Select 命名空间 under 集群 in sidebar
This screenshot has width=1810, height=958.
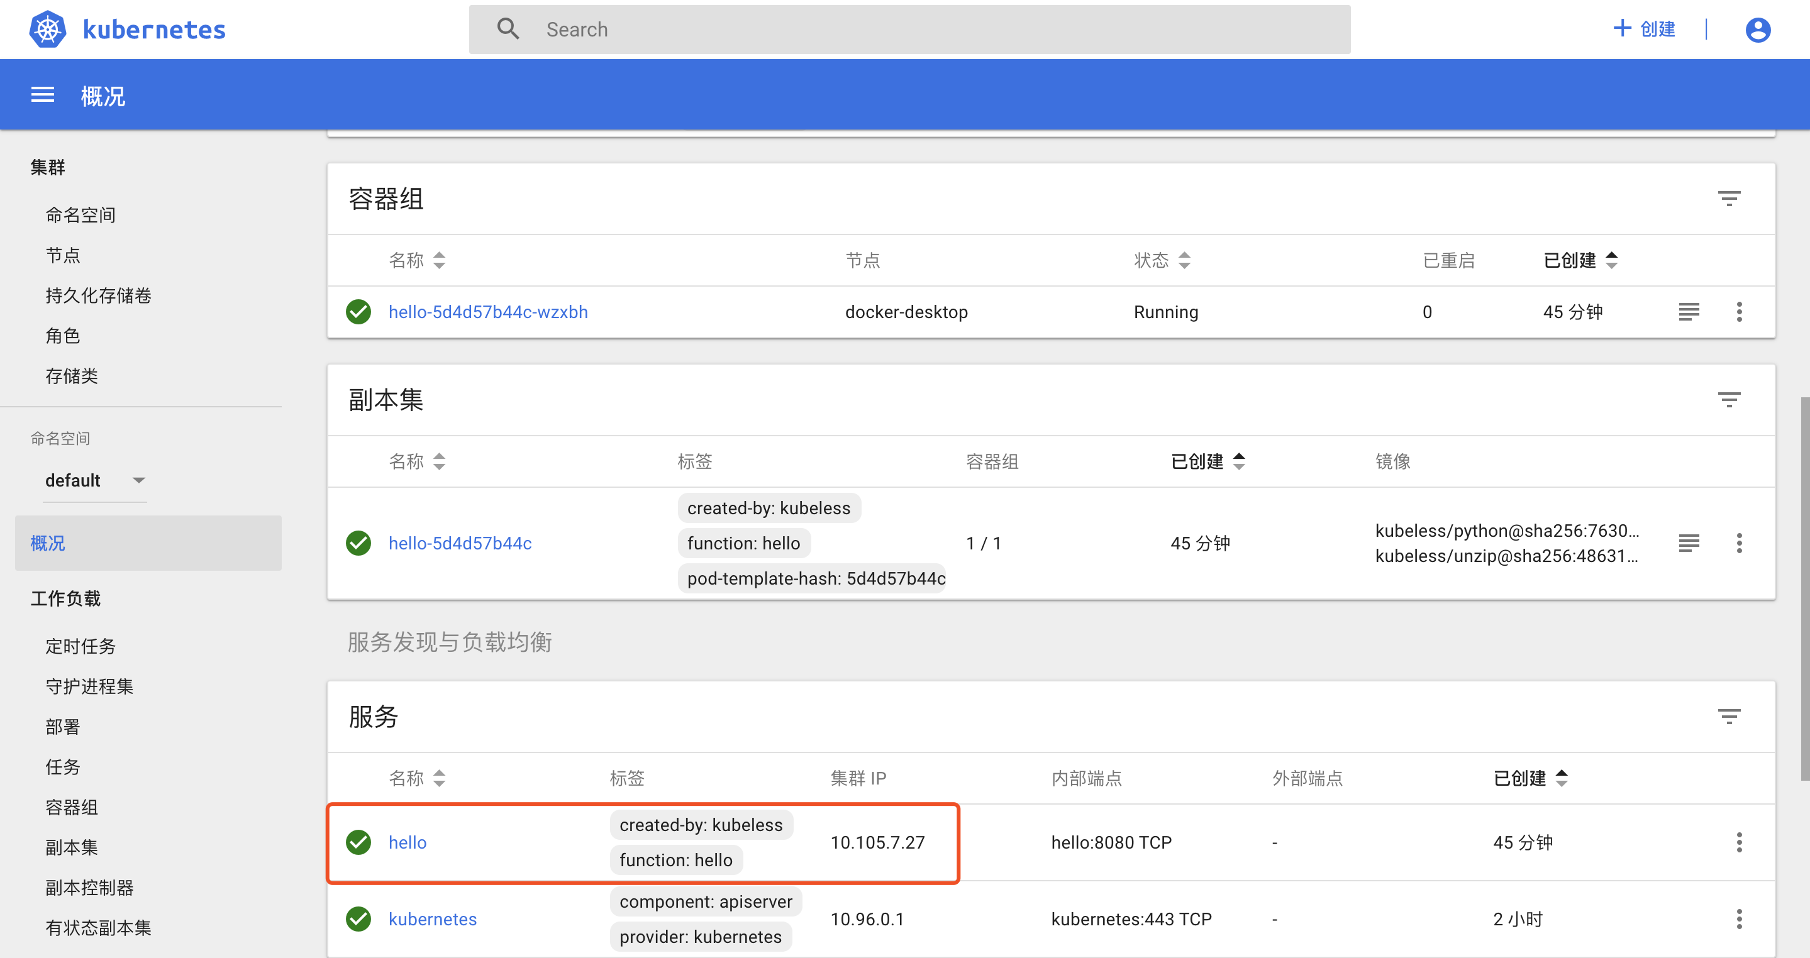pos(81,215)
